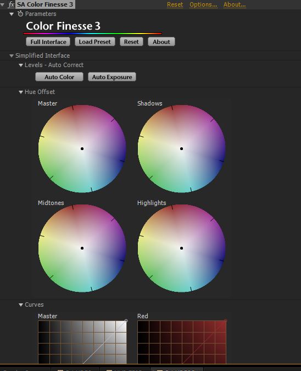301x371 pixels.
Task: Open the About... link in header
Action: tap(235, 4)
